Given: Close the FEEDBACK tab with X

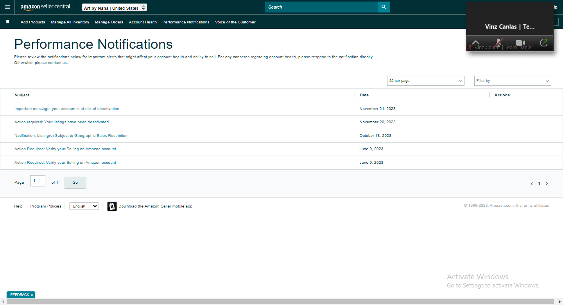Looking at the screenshot, I should tap(32, 295).
